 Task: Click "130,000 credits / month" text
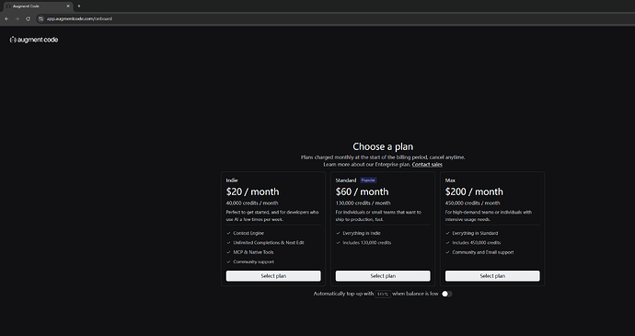(x=364, y=203)
